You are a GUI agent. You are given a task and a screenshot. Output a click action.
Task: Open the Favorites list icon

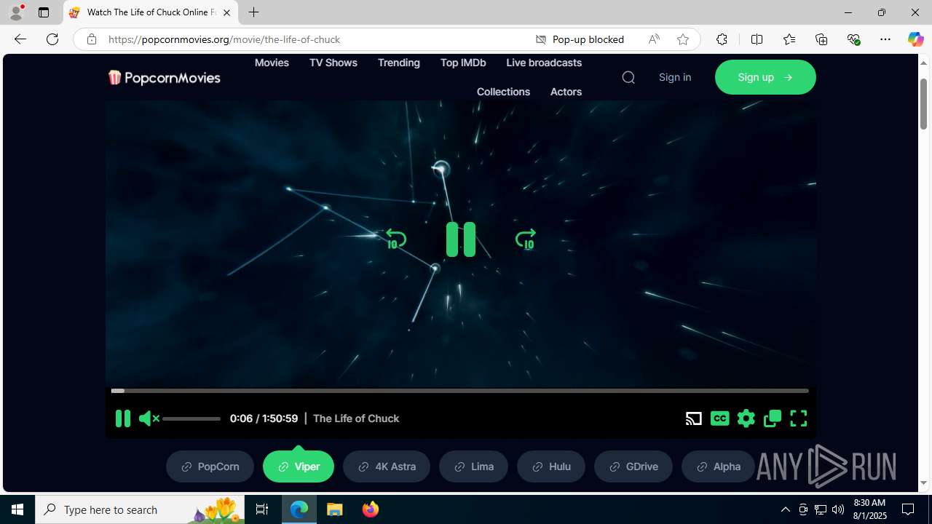click(789, 39)
